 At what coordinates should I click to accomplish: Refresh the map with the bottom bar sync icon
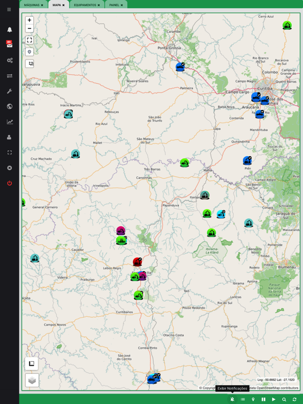coord(294,399)
